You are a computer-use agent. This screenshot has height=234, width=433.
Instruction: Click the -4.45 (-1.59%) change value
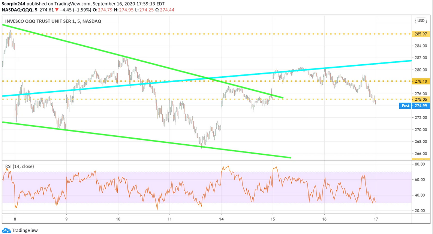click(75, 10)
